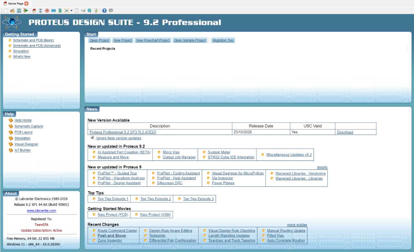Open the details link for Proteus 9

coord(322,167)
